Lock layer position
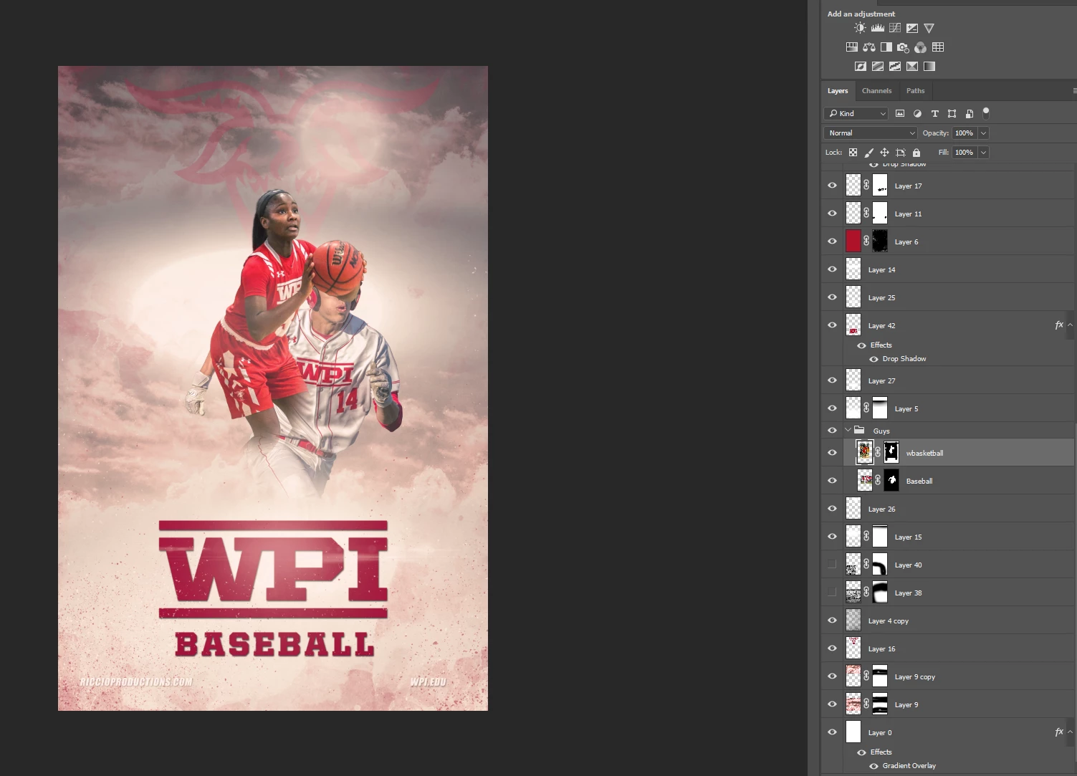This screenshot has width=1077, height=776. point(884,153)
